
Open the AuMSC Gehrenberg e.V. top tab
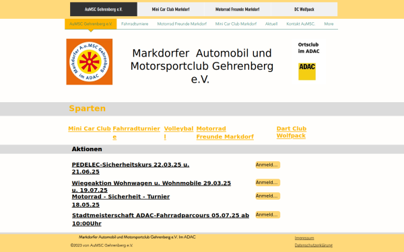point(104,9)
